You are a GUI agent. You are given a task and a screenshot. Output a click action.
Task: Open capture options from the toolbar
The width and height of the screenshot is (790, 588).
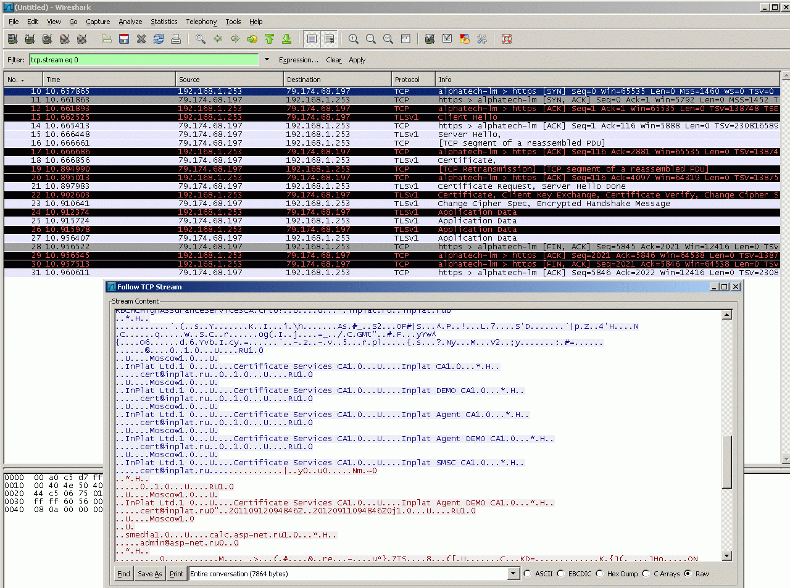click(30, 39)
